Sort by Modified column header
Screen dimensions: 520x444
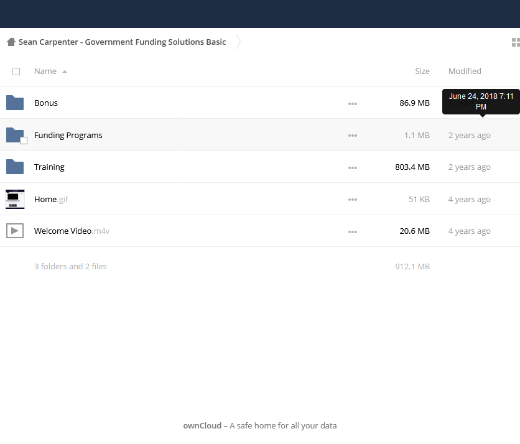pyautogui.click(x=465, y=72)
